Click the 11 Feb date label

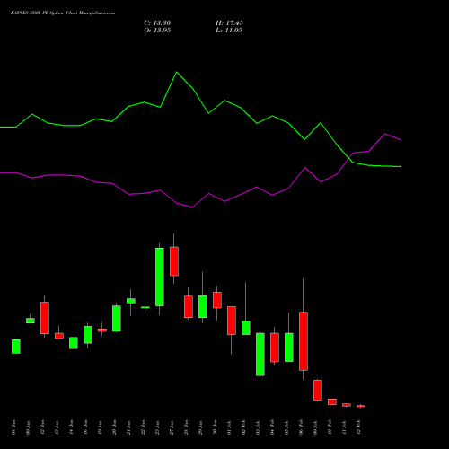[x=345, y=427]
